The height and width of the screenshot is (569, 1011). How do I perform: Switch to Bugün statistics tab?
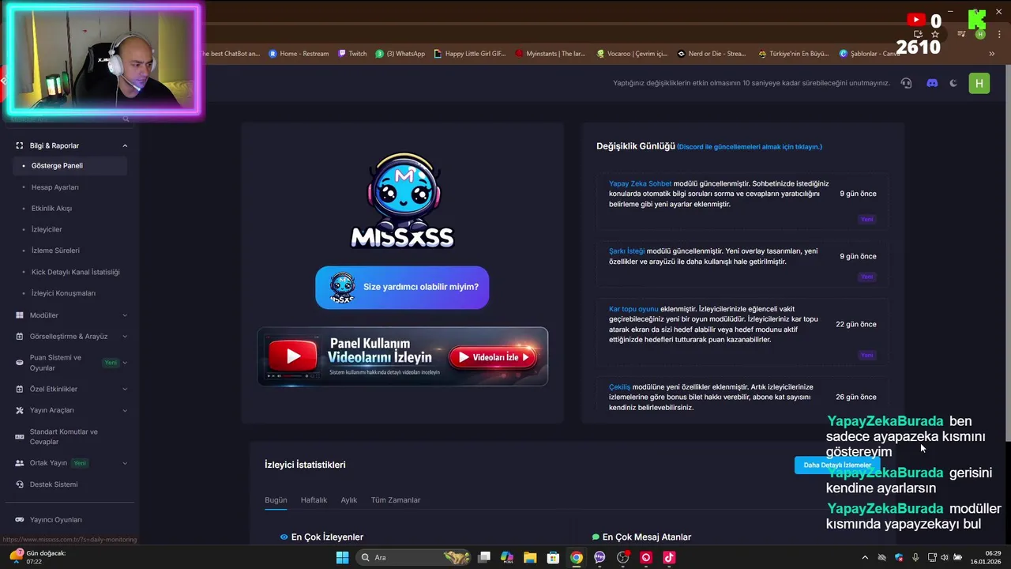tap(276, 500)
